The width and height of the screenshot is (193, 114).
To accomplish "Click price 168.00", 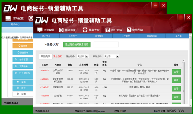I will click(x=70, y=79).
